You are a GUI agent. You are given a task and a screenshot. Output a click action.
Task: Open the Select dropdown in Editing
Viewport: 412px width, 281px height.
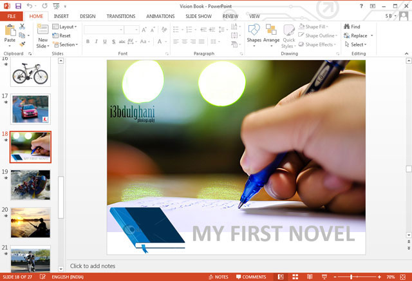click(355, 44)
